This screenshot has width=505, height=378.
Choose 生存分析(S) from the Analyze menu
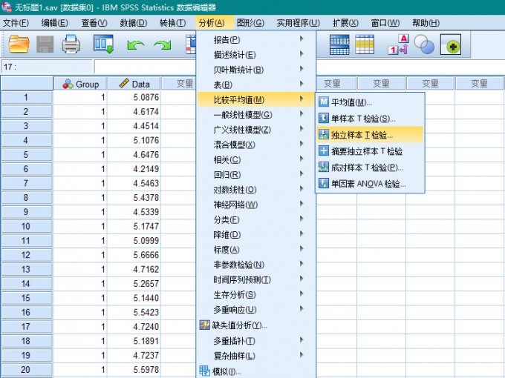click(256, 295)
